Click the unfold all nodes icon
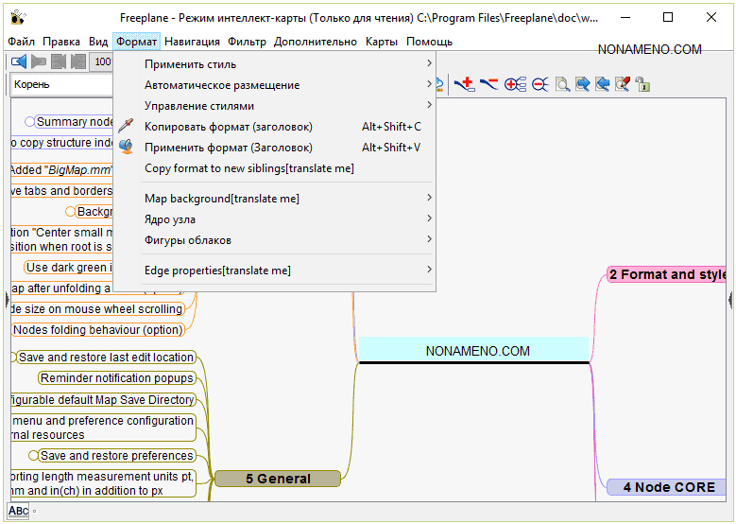Image resolution: width=736 pixels, height=524 pixels. 515,84
